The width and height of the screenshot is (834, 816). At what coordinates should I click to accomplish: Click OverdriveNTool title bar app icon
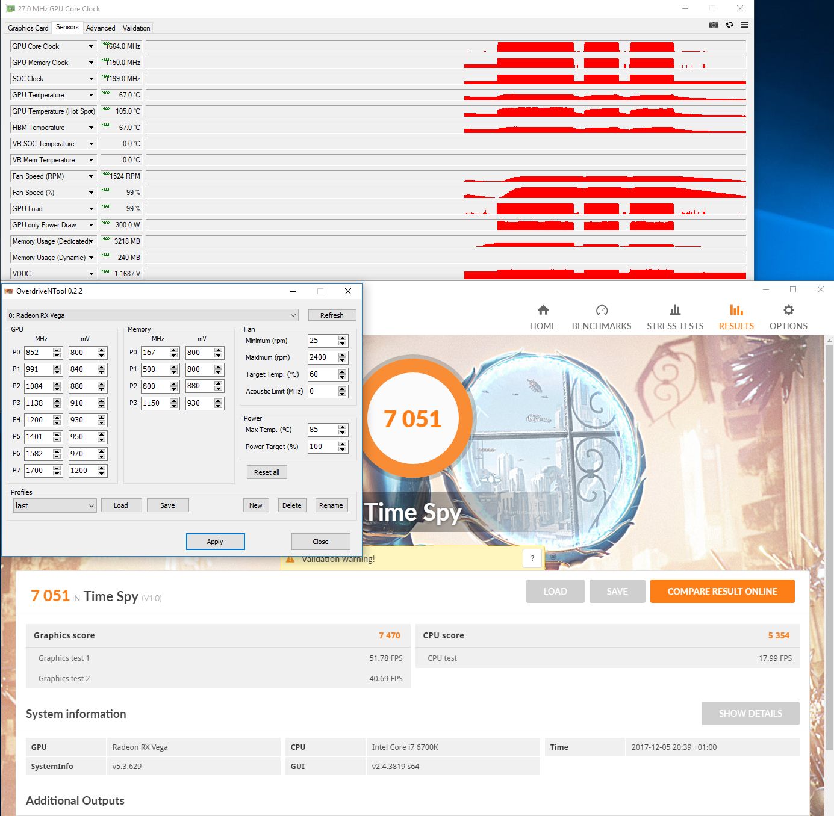click(8, 291)
